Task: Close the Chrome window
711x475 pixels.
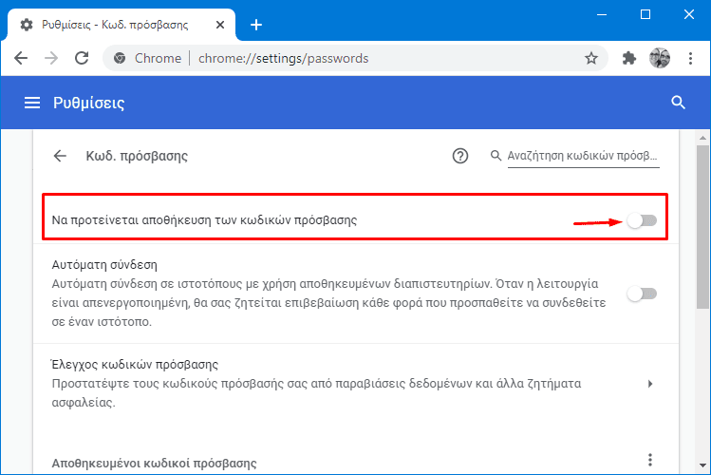Action: [689, 14]
